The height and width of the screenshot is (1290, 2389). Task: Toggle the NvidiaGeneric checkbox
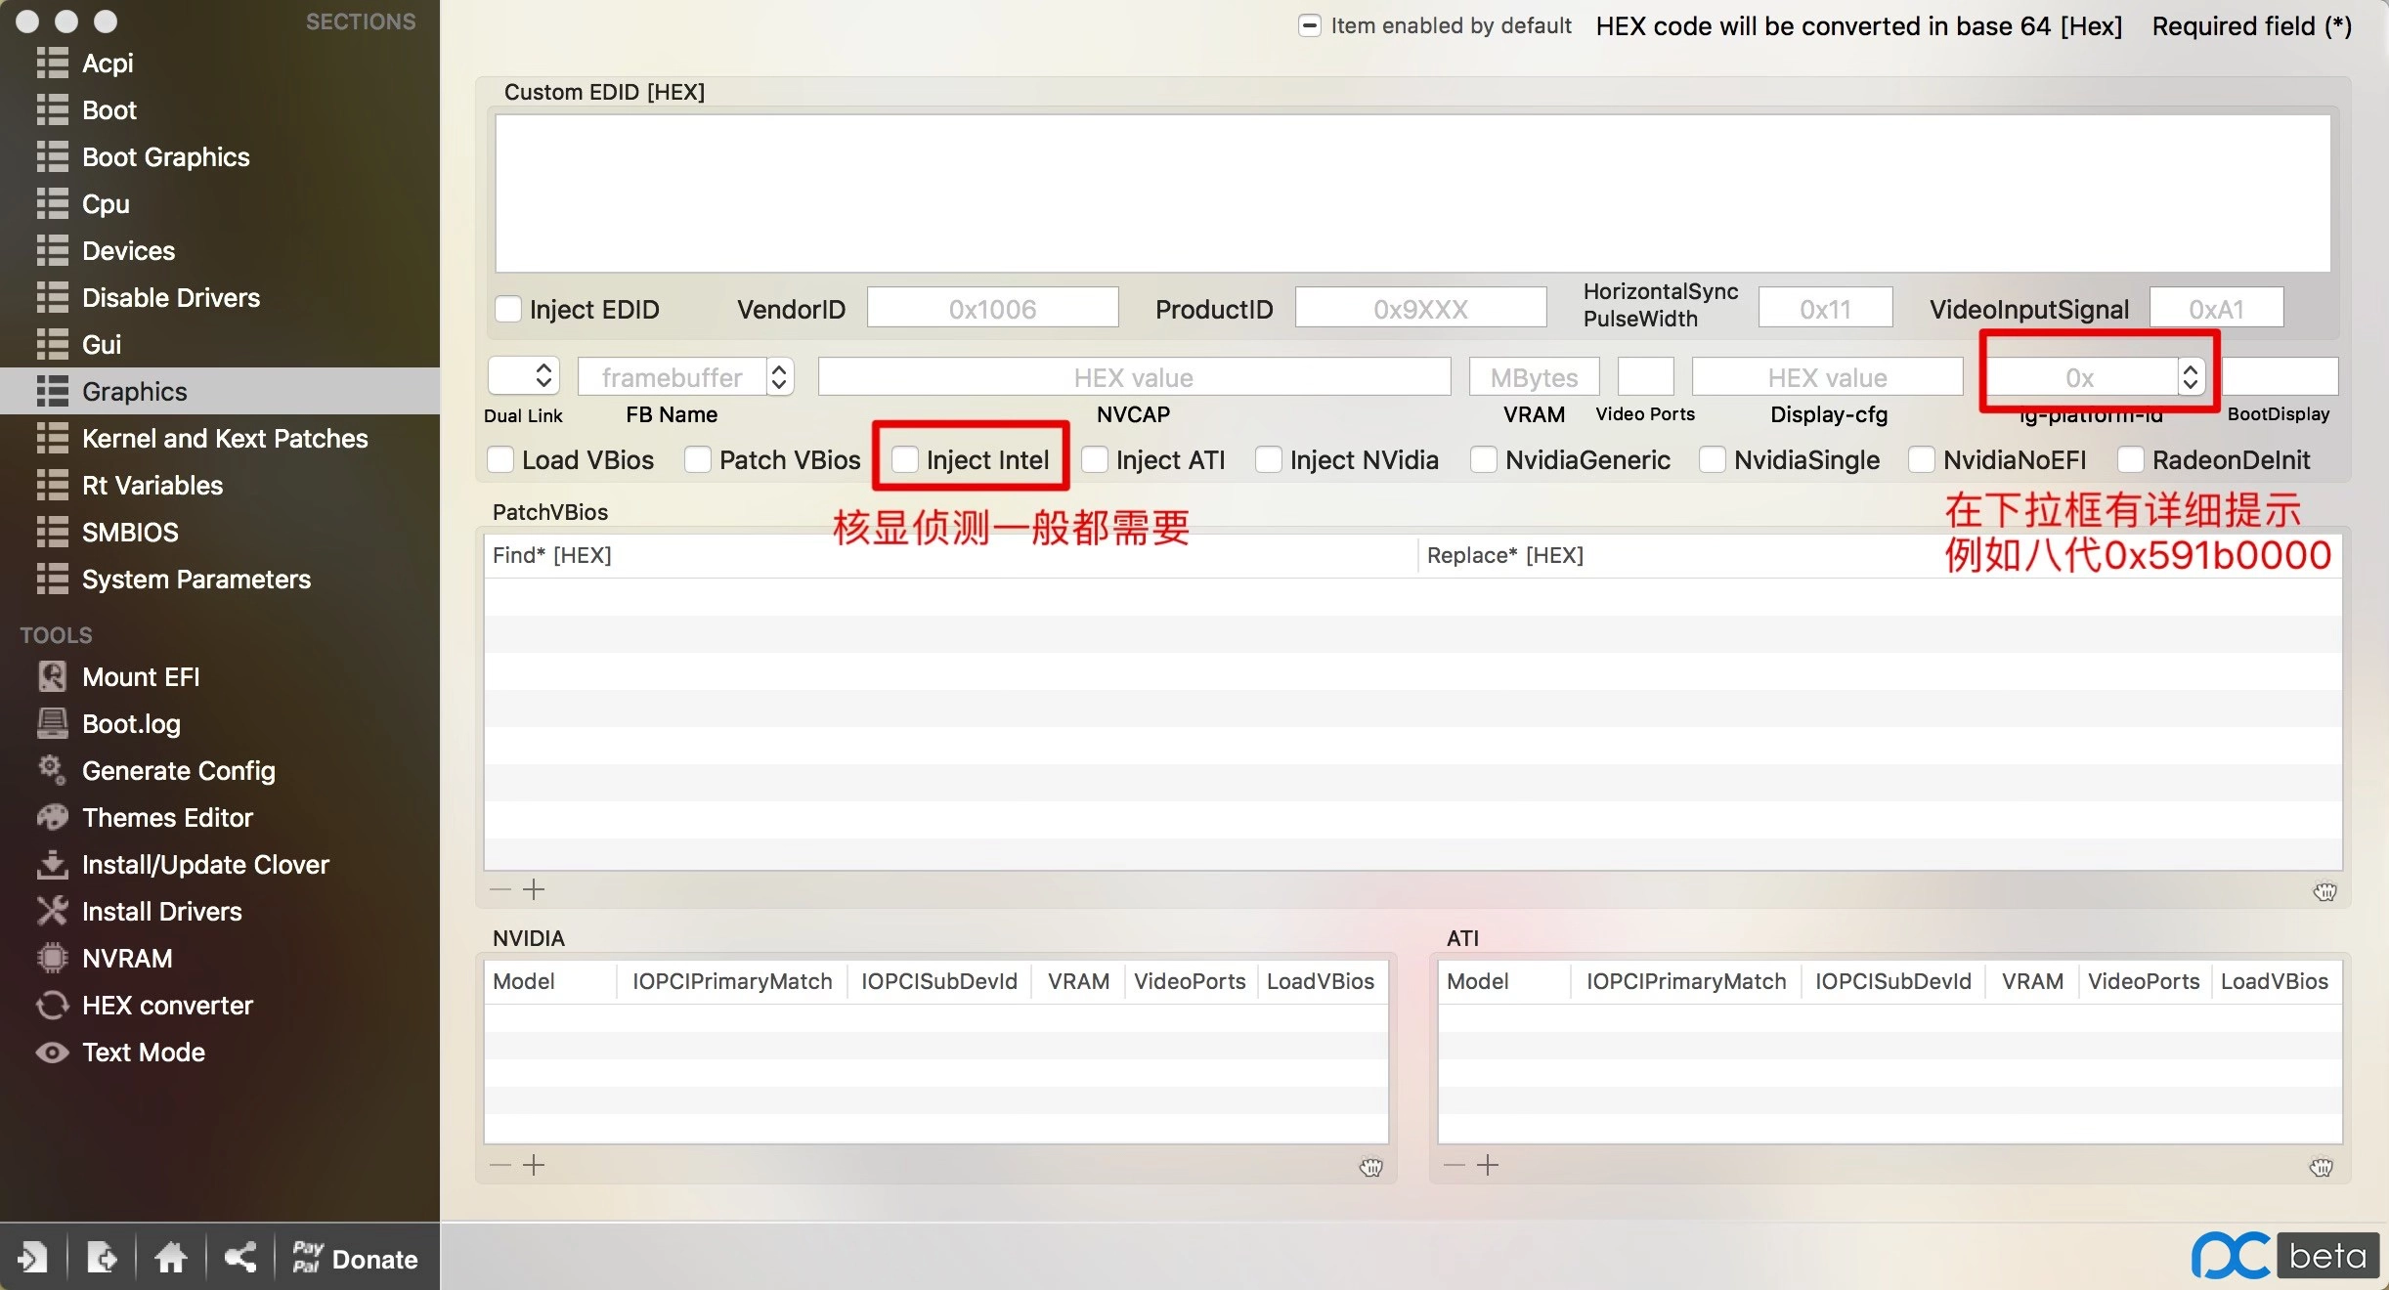(x=1484, y=459)
